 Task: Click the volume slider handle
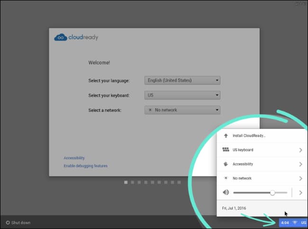coord(272,192)
